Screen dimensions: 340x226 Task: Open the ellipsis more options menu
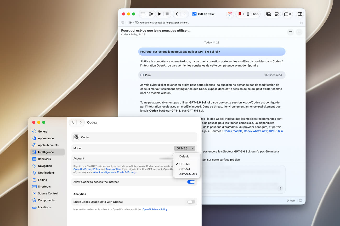pyautogui.click(x=299, y=32)
